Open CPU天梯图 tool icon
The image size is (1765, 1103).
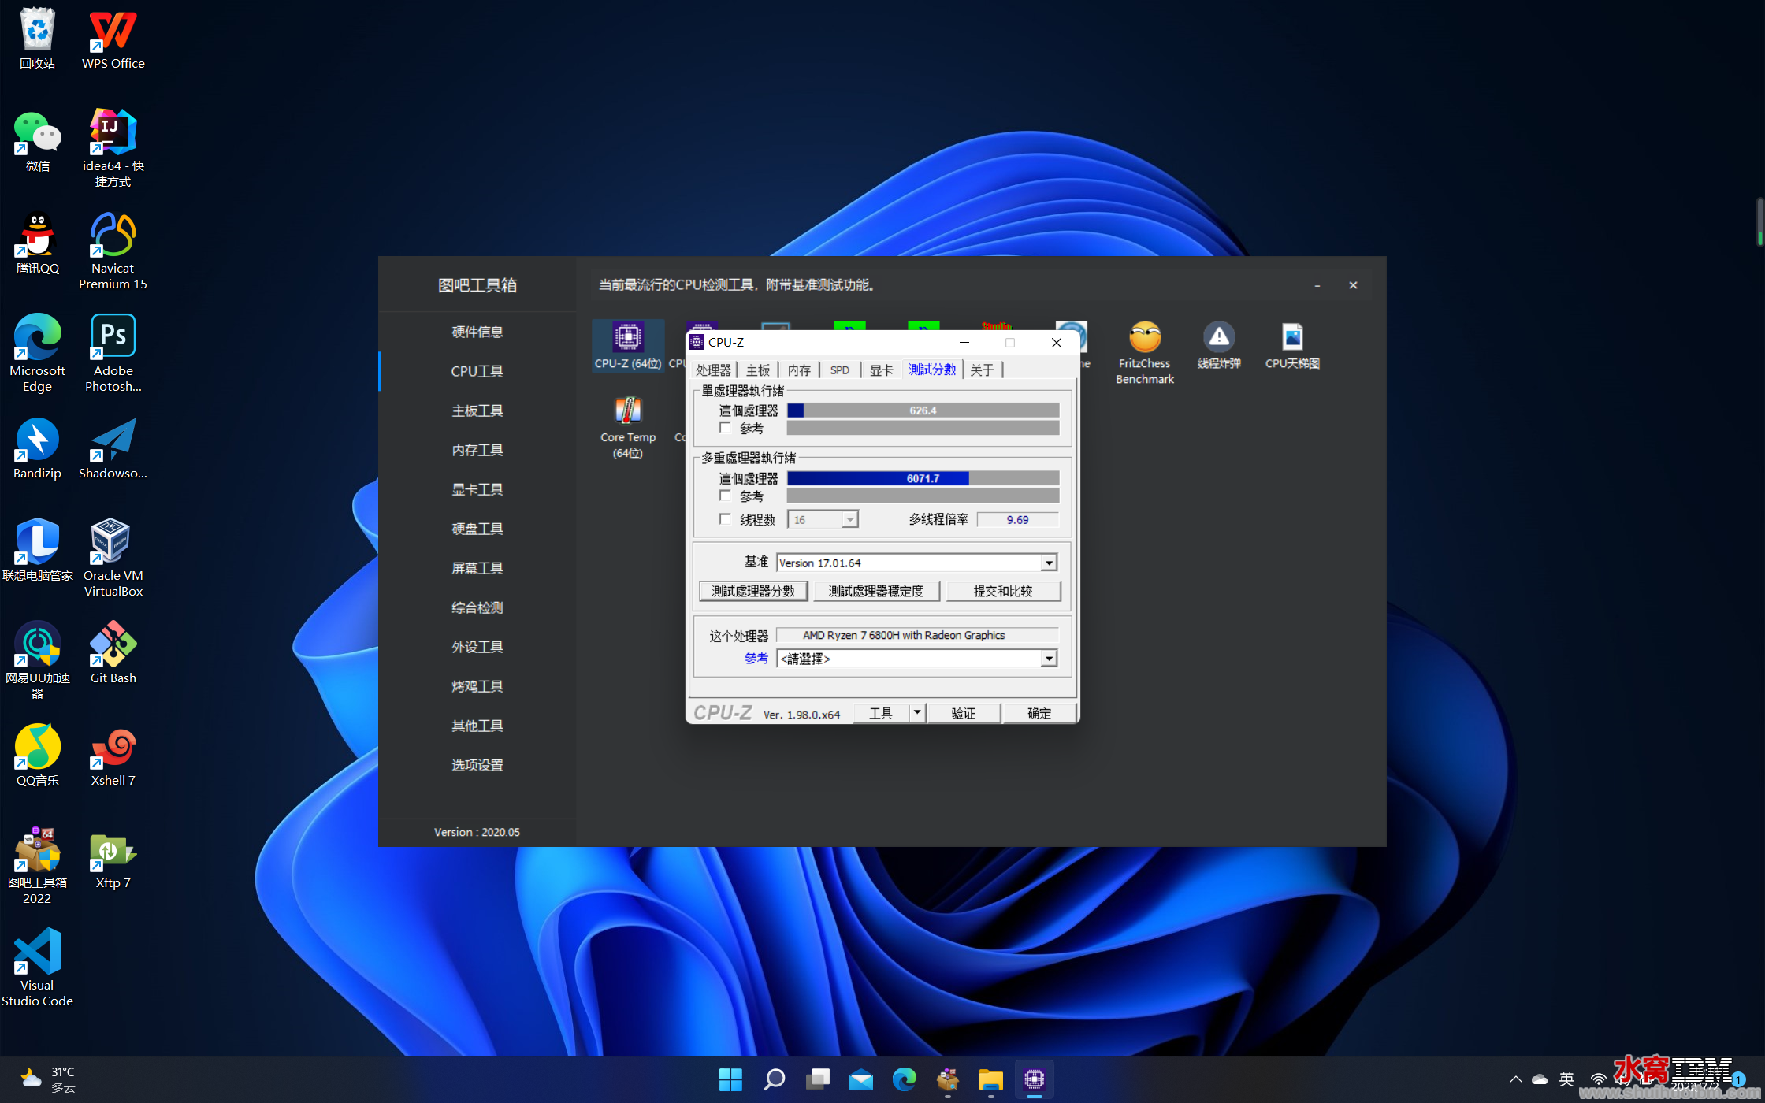tap(1292, 345)
